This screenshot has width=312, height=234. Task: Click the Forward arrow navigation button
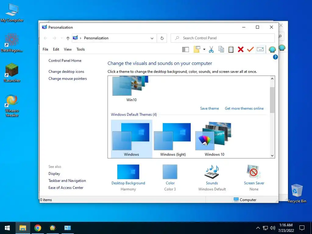tap(54, 38)
